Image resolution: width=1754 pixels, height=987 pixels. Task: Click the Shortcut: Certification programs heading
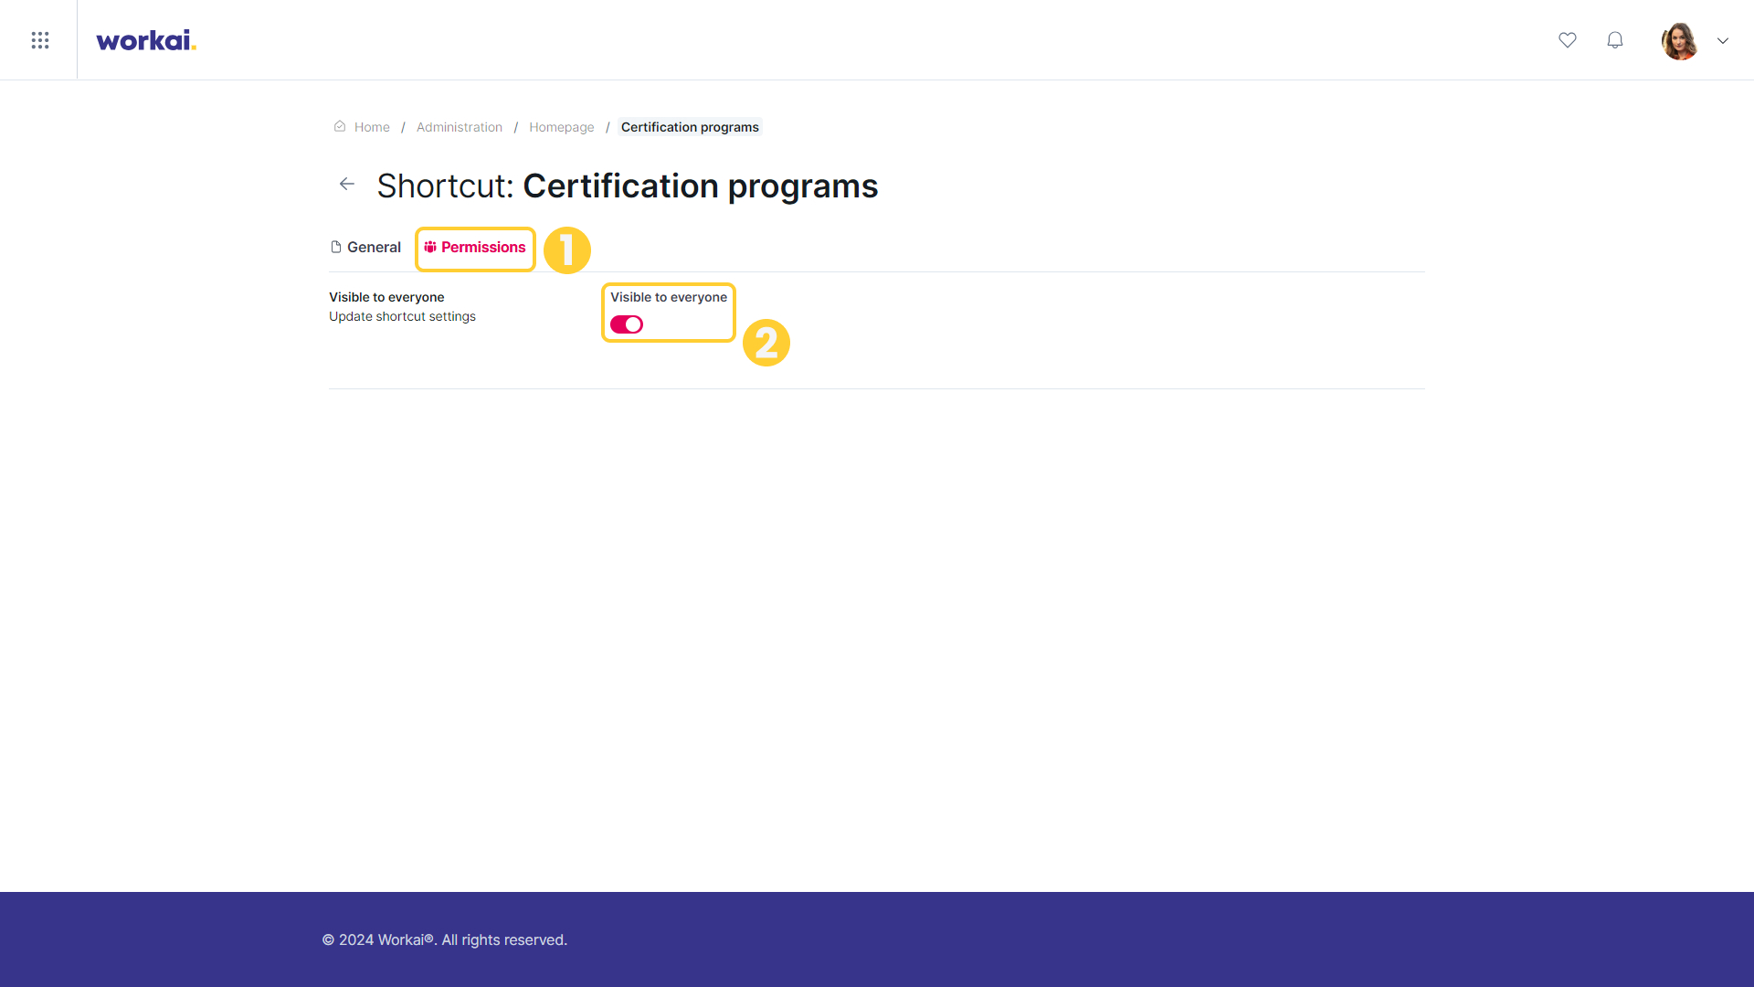(628, 186)
